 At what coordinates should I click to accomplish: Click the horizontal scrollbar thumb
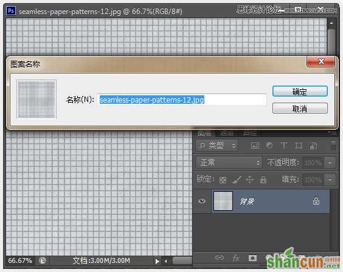click(182, 260)
